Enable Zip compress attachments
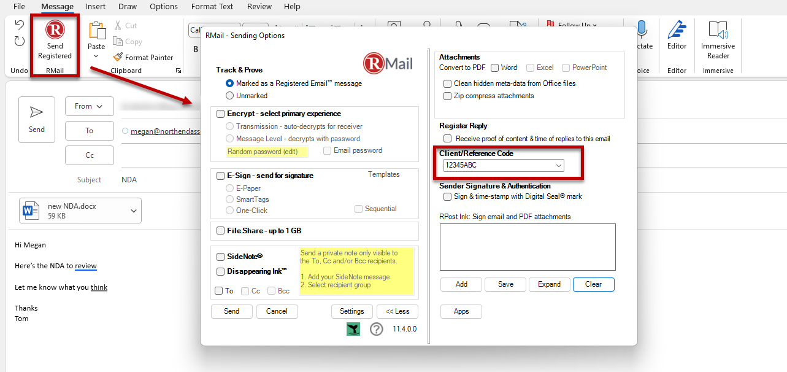The image size is (787, 372). [447, 95]
